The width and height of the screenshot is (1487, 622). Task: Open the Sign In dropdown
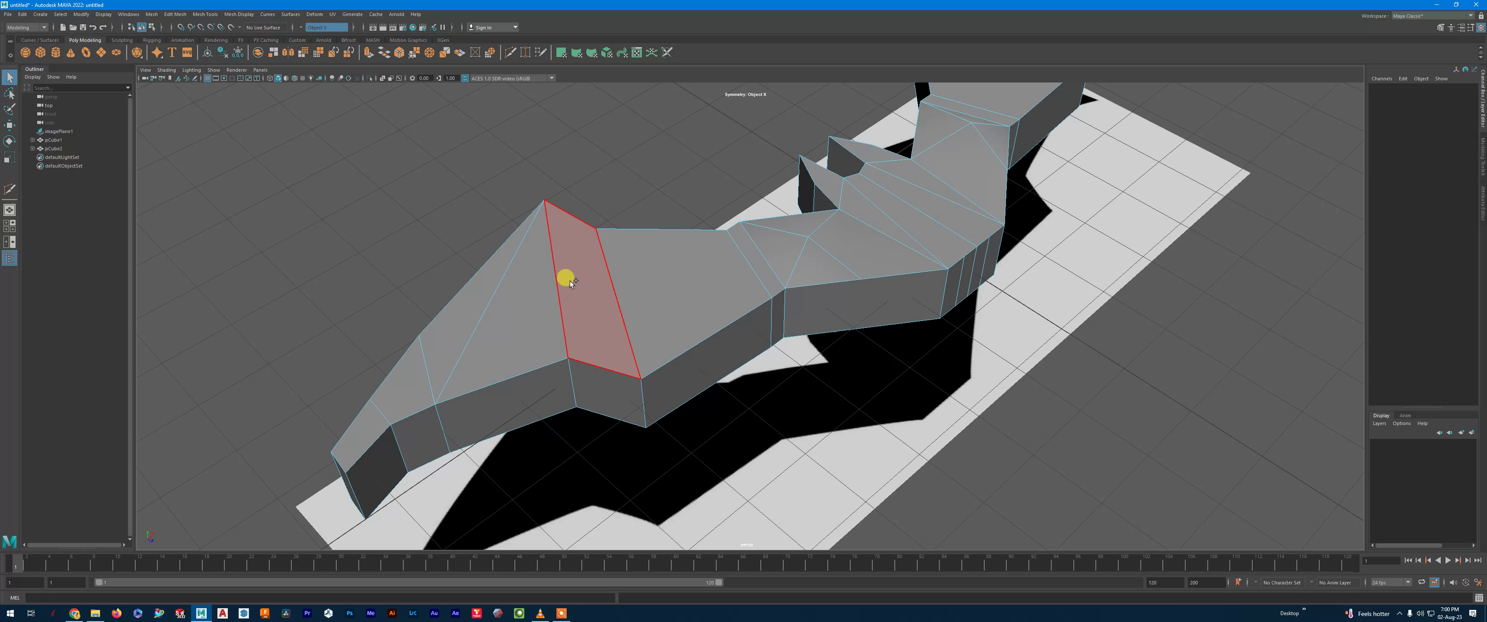(x=493, y=27)
